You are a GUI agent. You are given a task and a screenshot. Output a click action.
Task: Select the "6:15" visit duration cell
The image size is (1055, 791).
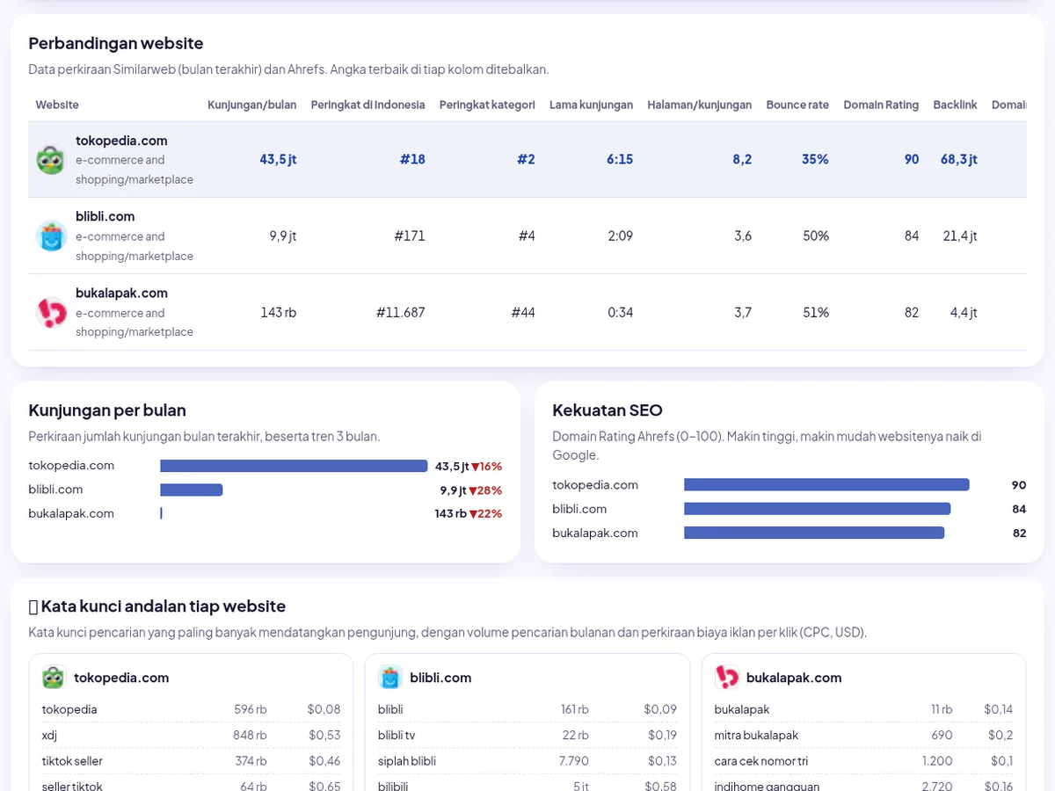[620, 159]
